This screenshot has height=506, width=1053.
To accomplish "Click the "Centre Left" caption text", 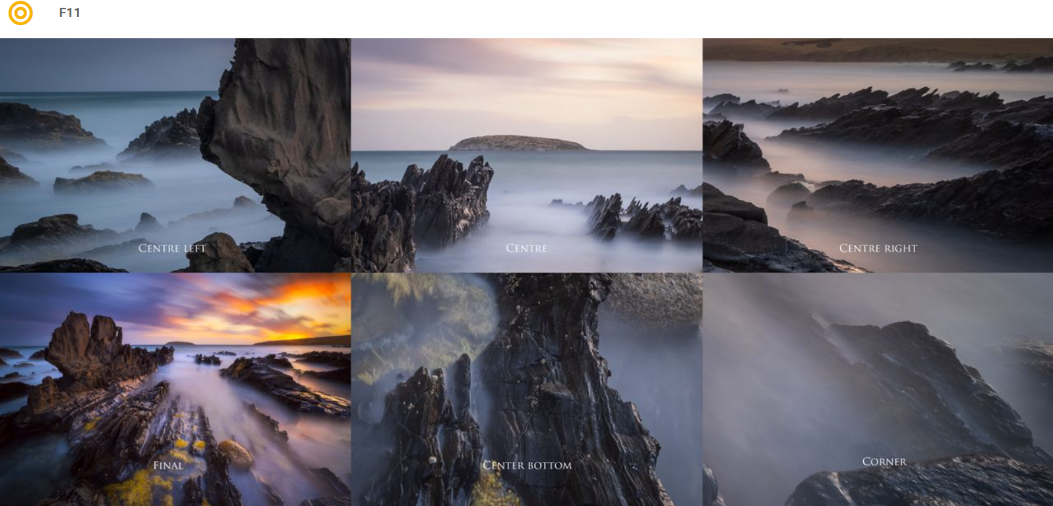I will 172,249.
